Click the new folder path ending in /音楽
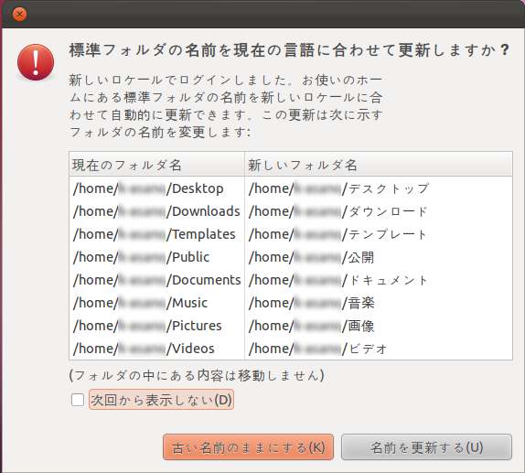 311,303
